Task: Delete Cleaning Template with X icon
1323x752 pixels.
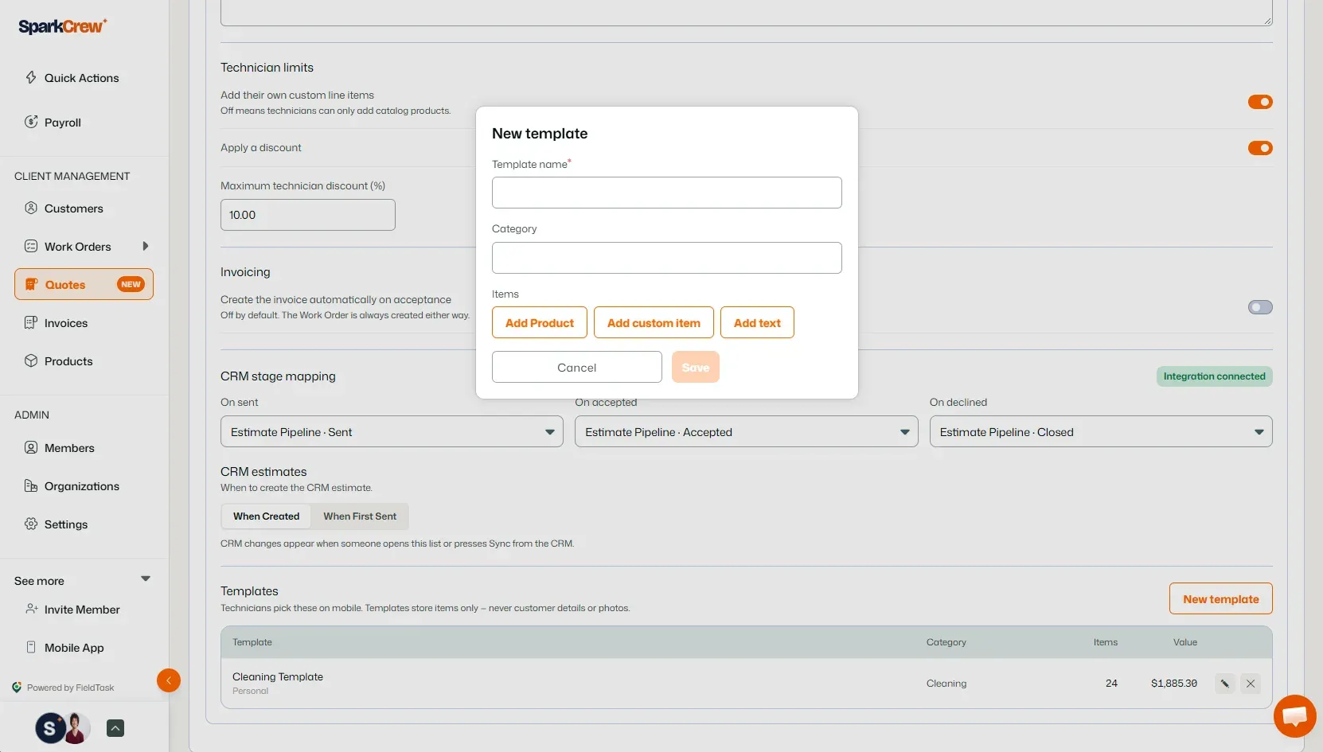Action: click(1251, 684)
